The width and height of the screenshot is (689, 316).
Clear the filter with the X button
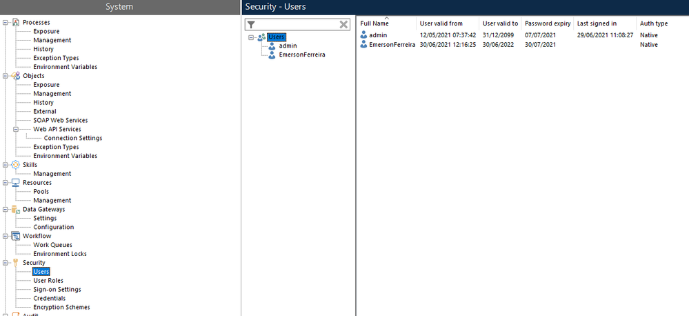click(x=343, y=25)
